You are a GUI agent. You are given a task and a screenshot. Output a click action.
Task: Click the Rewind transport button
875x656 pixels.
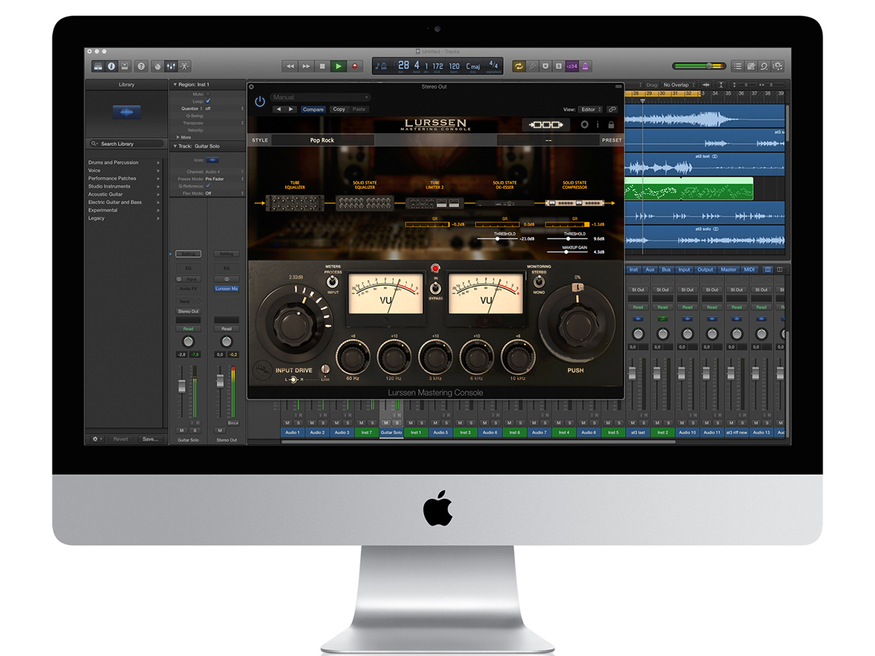[x=289, y=66]
